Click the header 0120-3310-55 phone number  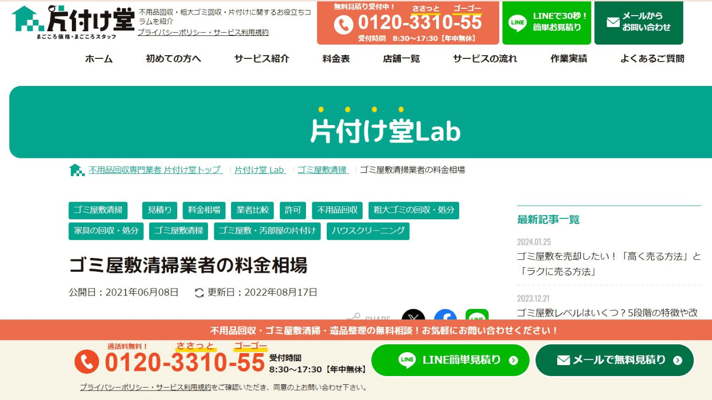pyautogui.click(x=420, y=22)
